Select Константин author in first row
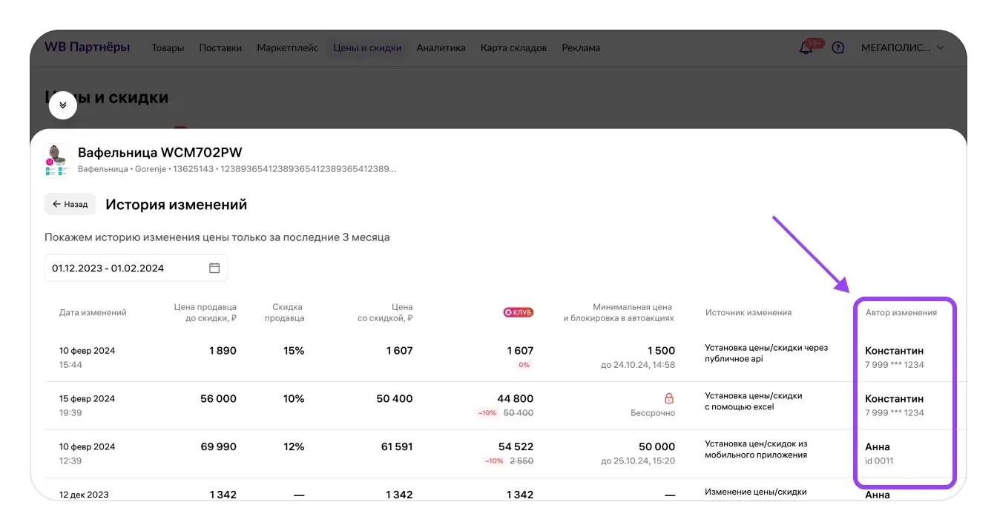Image resolution: width=997 pixels, height=531 pixels. 894,351
